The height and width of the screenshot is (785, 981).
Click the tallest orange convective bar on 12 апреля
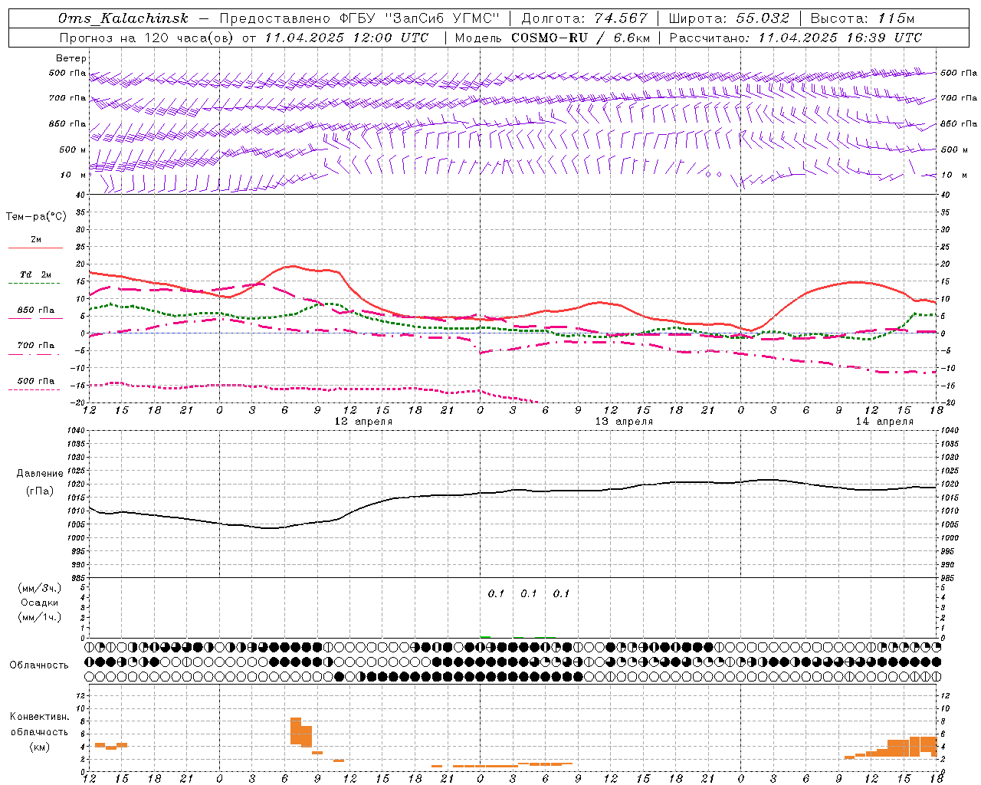click(x=296, y=731)
